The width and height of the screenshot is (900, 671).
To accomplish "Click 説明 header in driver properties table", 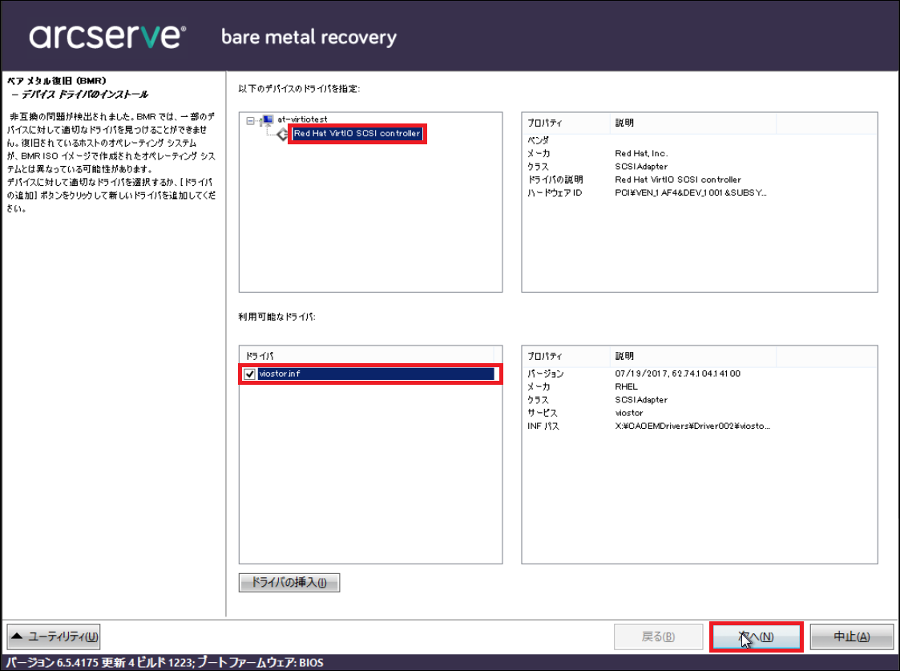I will tap(692, 356).
